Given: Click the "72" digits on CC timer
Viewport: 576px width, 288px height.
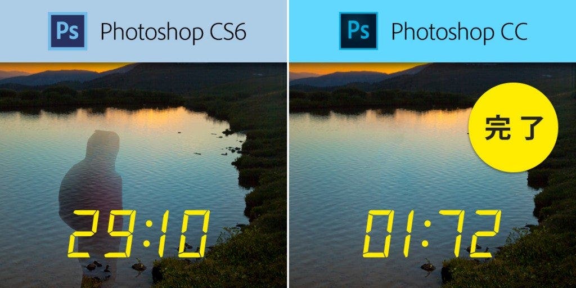Looking at the screenshot, I should pyautogui.click(x=470, y=233).
